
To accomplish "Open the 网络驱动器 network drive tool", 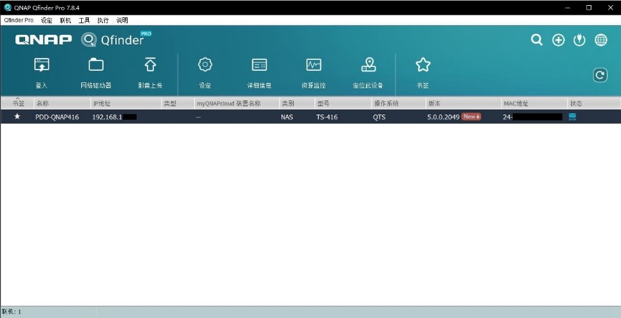I will [96, 65].
